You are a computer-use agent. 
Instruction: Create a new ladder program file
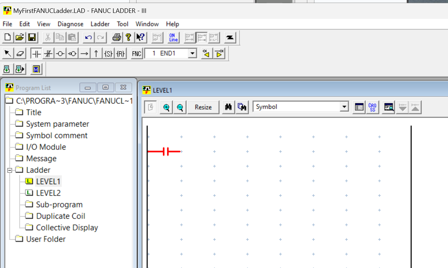7,37
